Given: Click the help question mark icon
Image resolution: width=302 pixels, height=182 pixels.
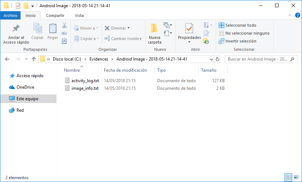Looking at the screenshot, I should coord(297,15).
